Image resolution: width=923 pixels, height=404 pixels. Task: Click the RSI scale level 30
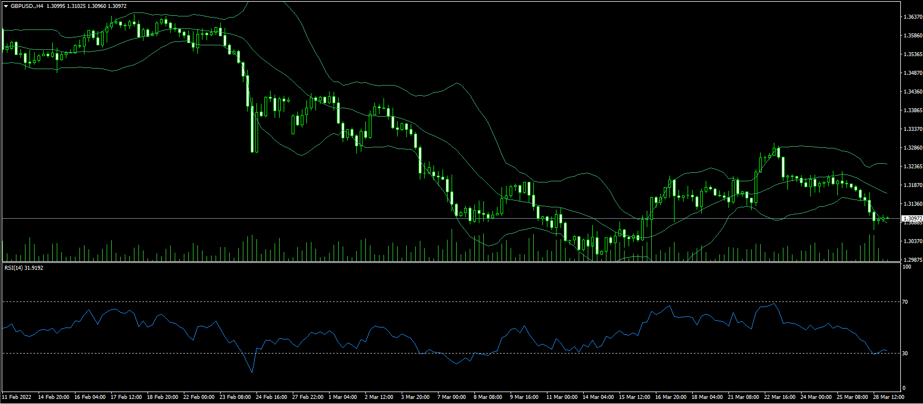tap(905, 354)
